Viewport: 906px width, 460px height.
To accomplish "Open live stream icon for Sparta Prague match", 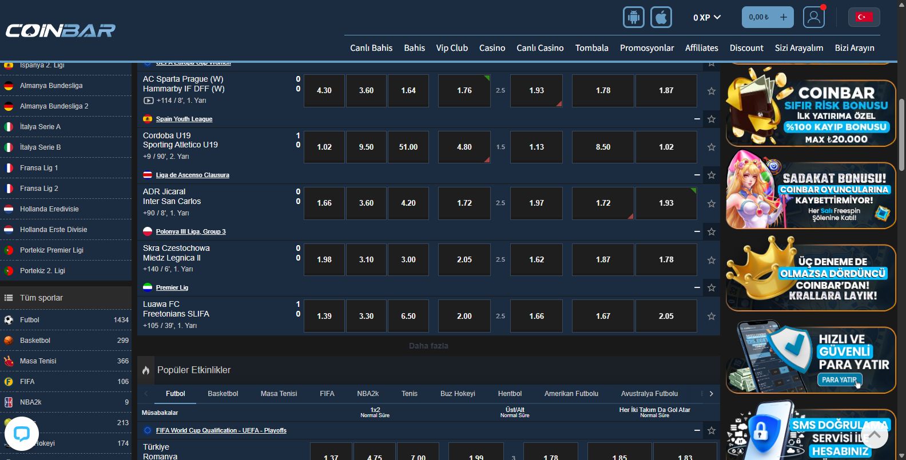I will 148,101.
